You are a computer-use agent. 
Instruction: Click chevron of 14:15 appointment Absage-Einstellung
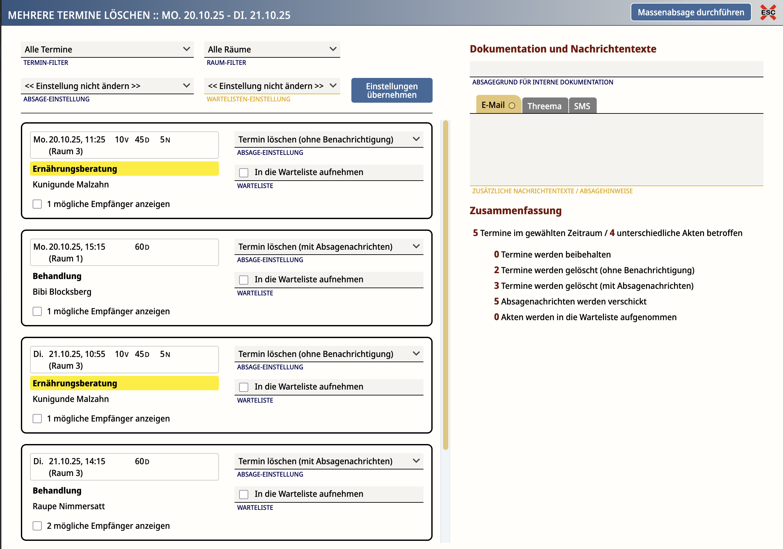[416, 461]
